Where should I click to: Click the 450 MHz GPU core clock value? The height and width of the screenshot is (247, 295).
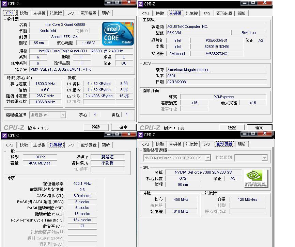[181, 199]
